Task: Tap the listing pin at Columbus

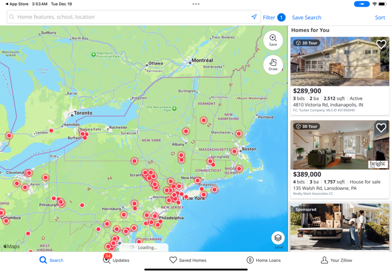Action: tap(6, 221)
